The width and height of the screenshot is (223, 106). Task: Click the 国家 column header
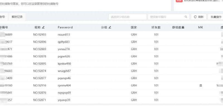coord(134,27)
